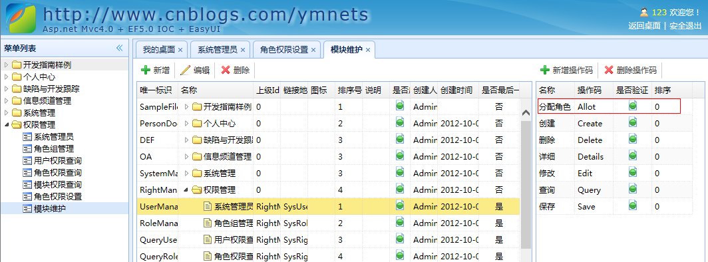
Task: Click page icon next to 模块权限查询 in sidebar
Action: [27, 184]
